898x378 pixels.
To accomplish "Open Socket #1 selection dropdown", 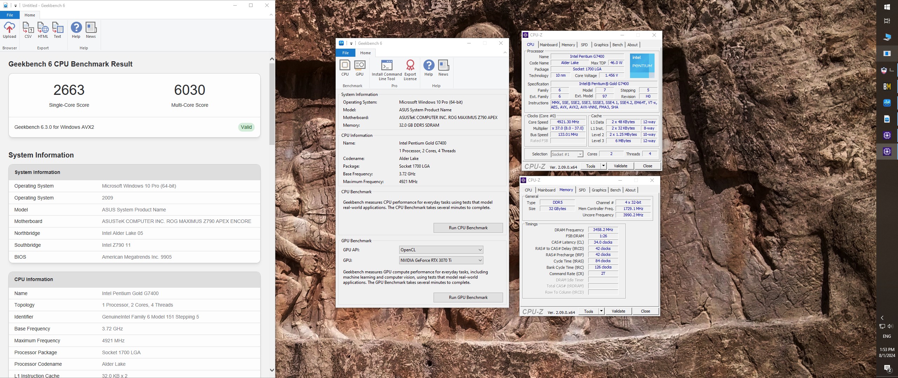I will click(x=567, y=154).
